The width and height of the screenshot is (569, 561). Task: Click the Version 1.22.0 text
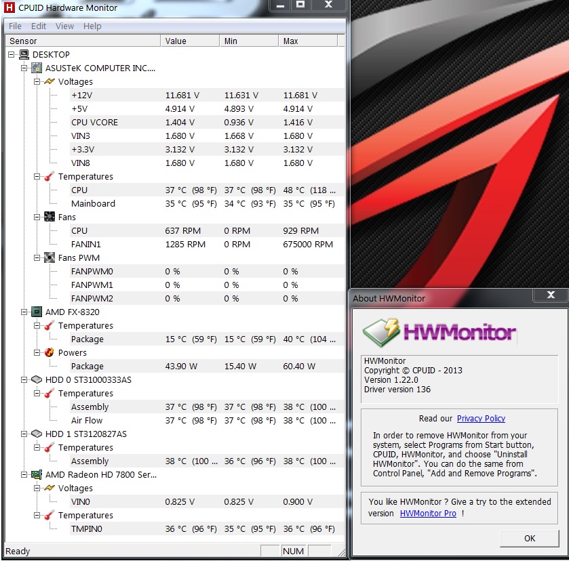(391, 379)
